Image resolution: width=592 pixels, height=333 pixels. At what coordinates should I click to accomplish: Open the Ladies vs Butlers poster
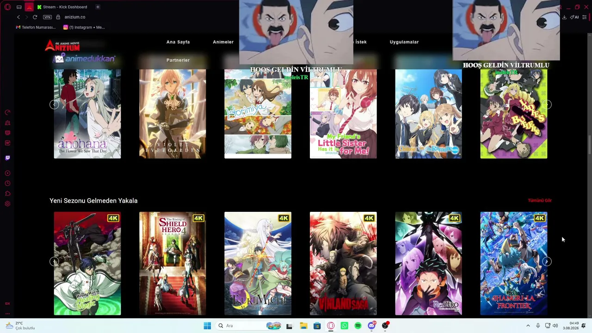coord(514,114)
